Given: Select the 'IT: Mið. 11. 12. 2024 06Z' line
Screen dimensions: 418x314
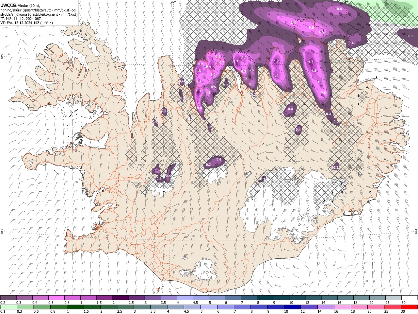Looking at the screenshot, I should coord(21,19).
